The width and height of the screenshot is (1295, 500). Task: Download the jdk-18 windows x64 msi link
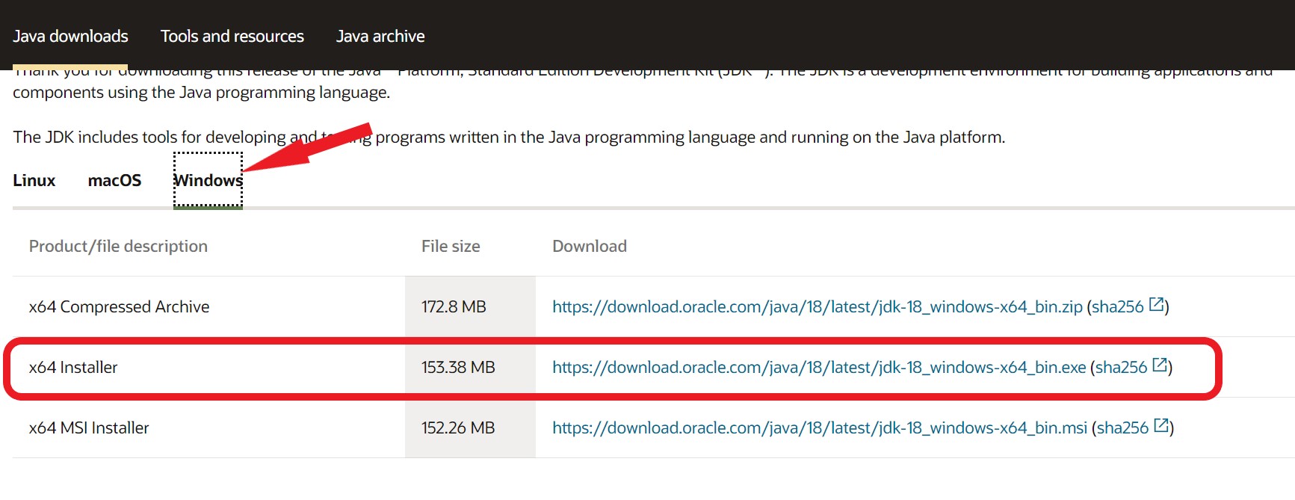[x=819, y=428]
